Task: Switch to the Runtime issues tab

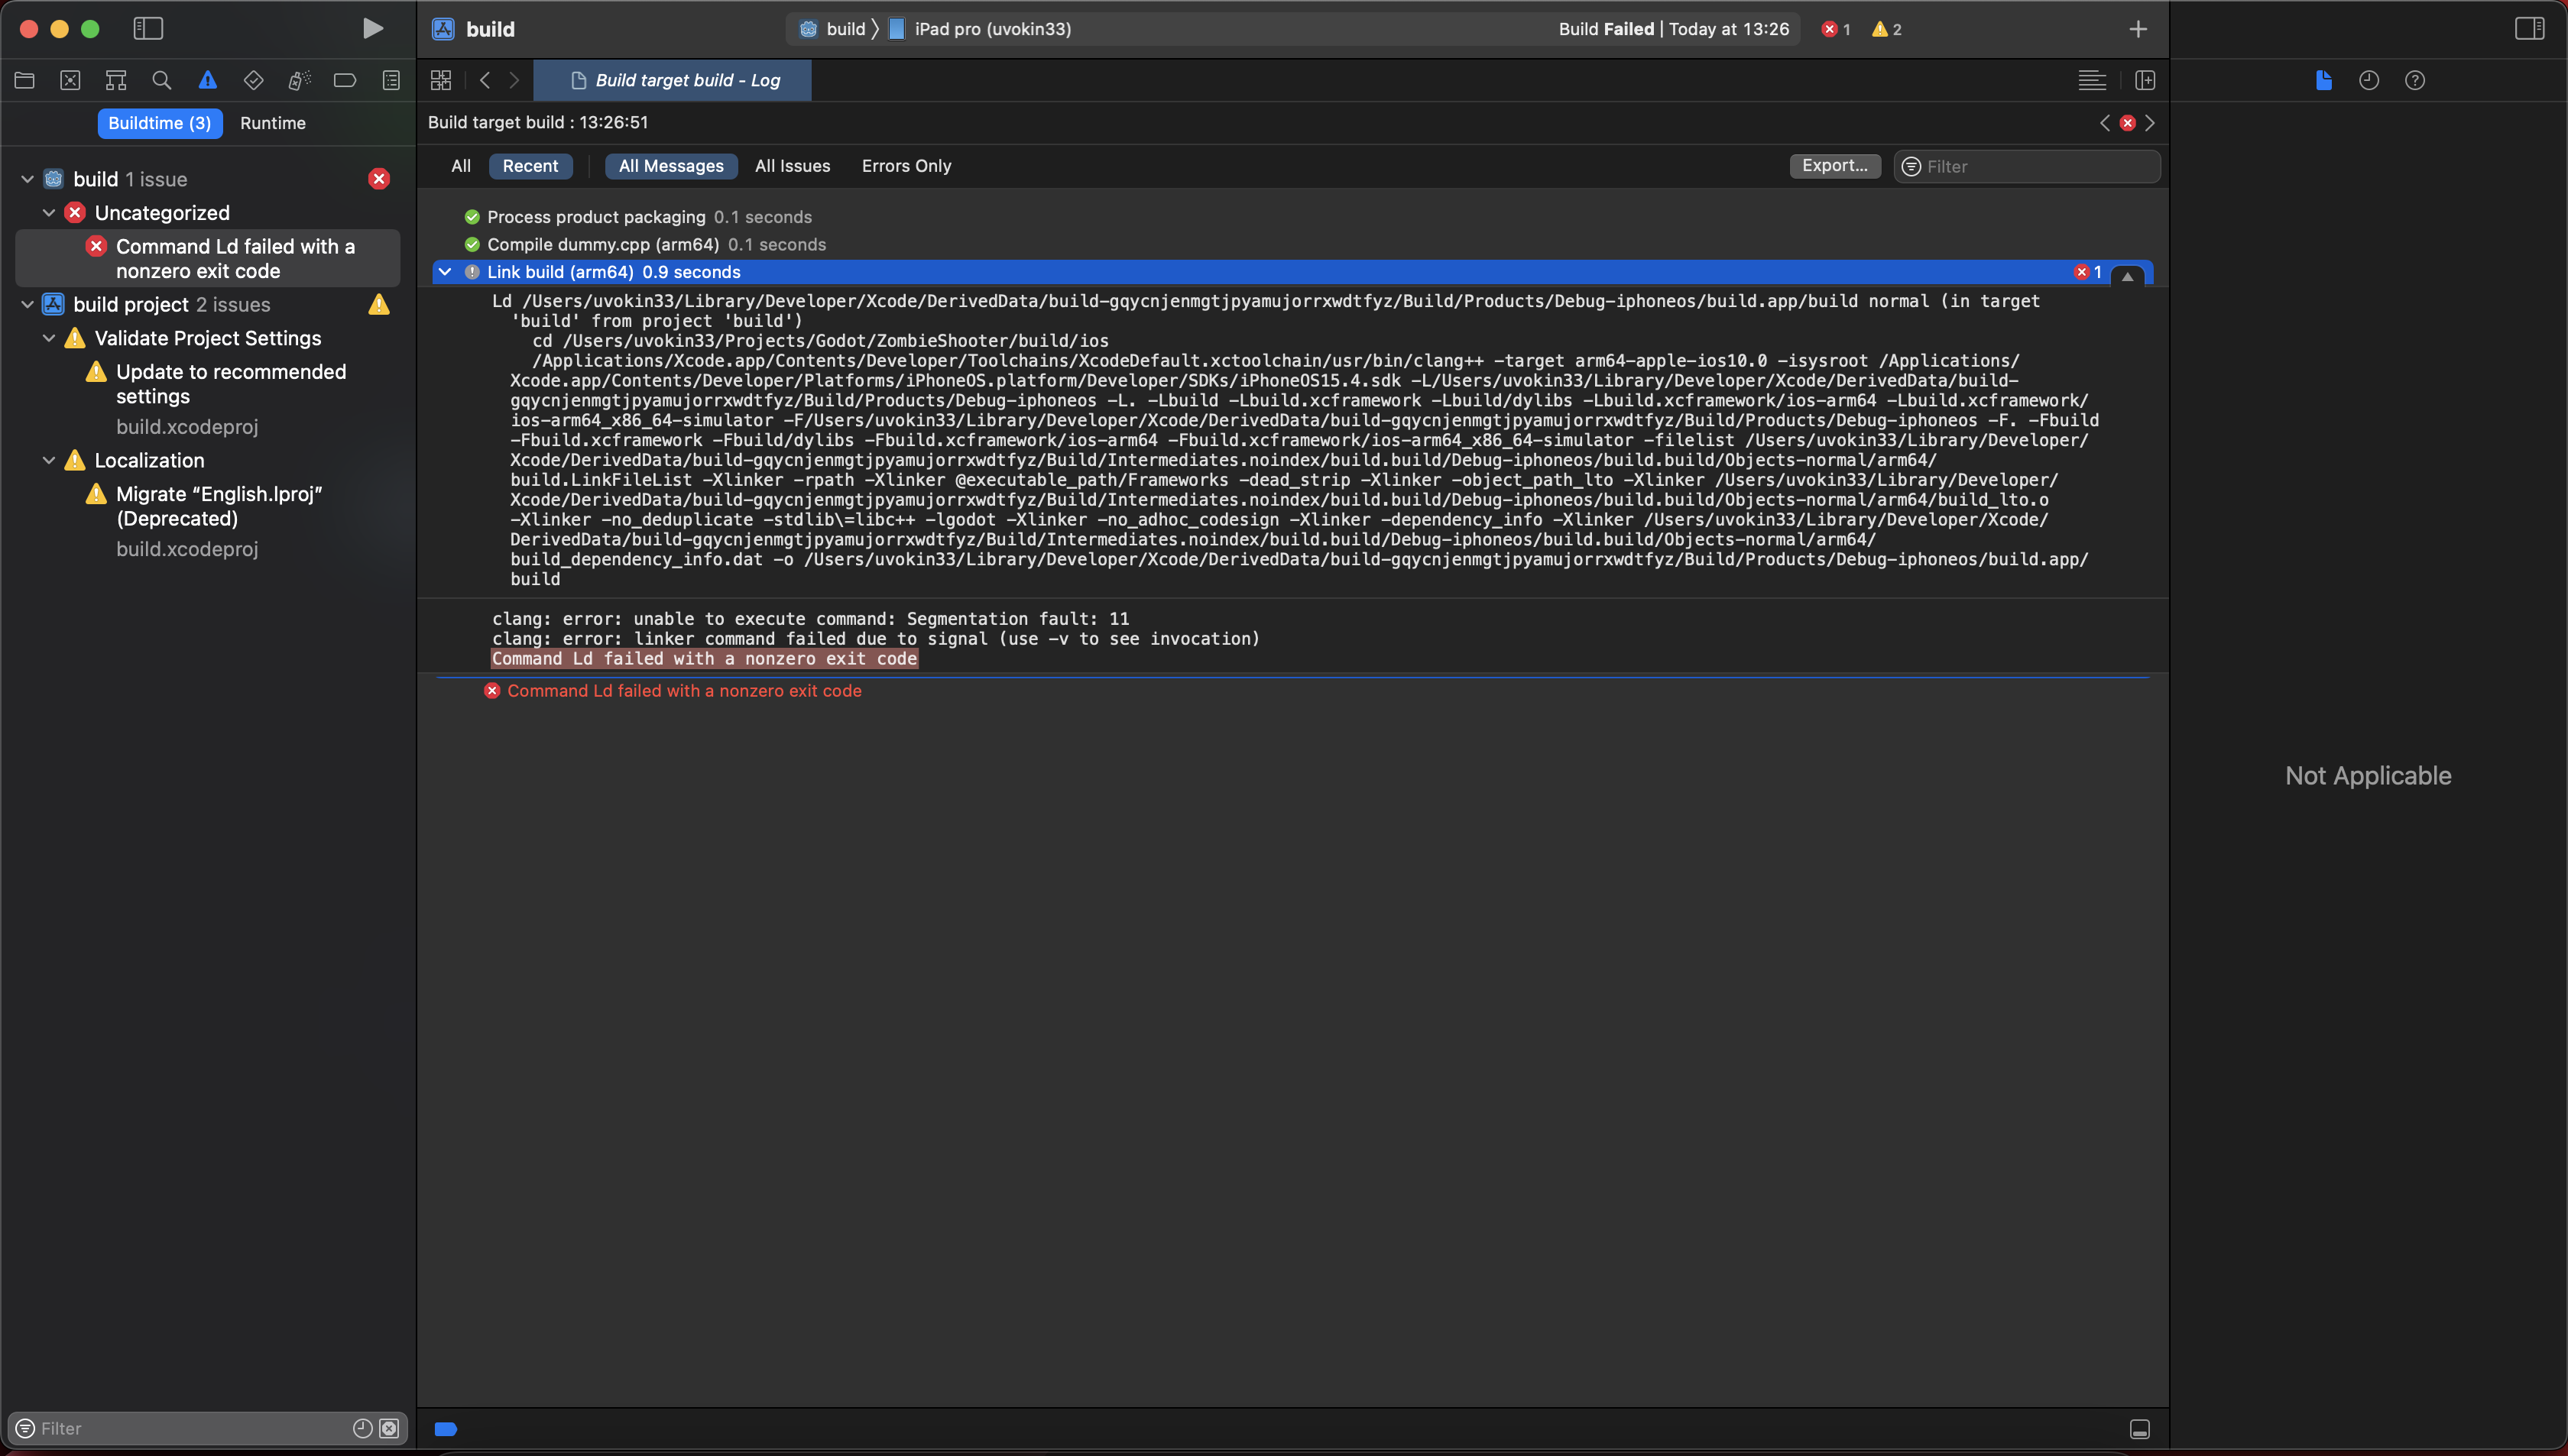Action: 273,123
